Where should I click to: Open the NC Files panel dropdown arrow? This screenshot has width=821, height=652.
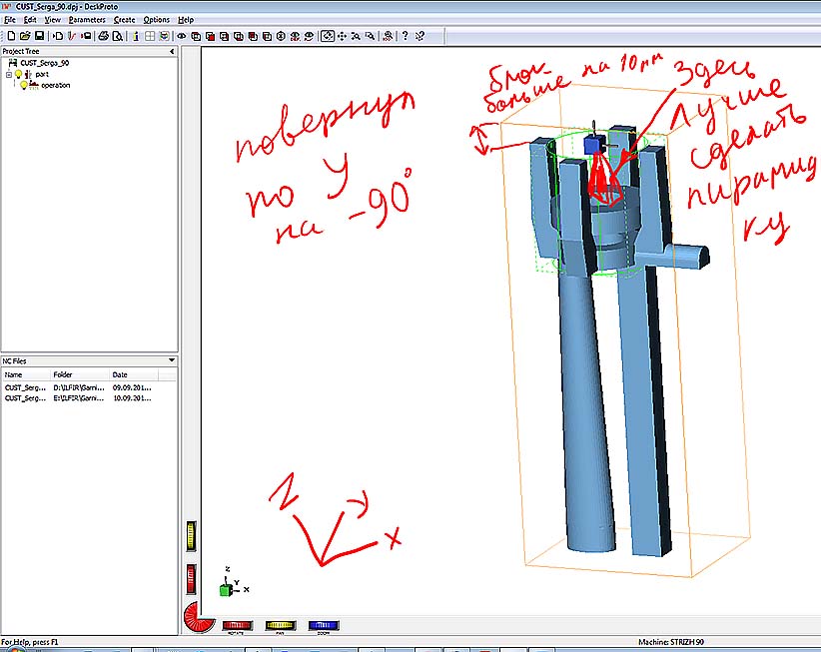pyautogui.click(x=172, y=360)
